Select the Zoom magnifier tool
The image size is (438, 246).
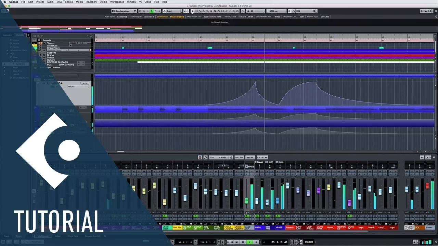[211, 11]
